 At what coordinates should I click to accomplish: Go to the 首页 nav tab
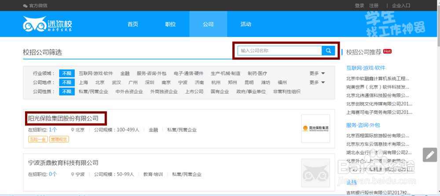(x=133, y=24)
